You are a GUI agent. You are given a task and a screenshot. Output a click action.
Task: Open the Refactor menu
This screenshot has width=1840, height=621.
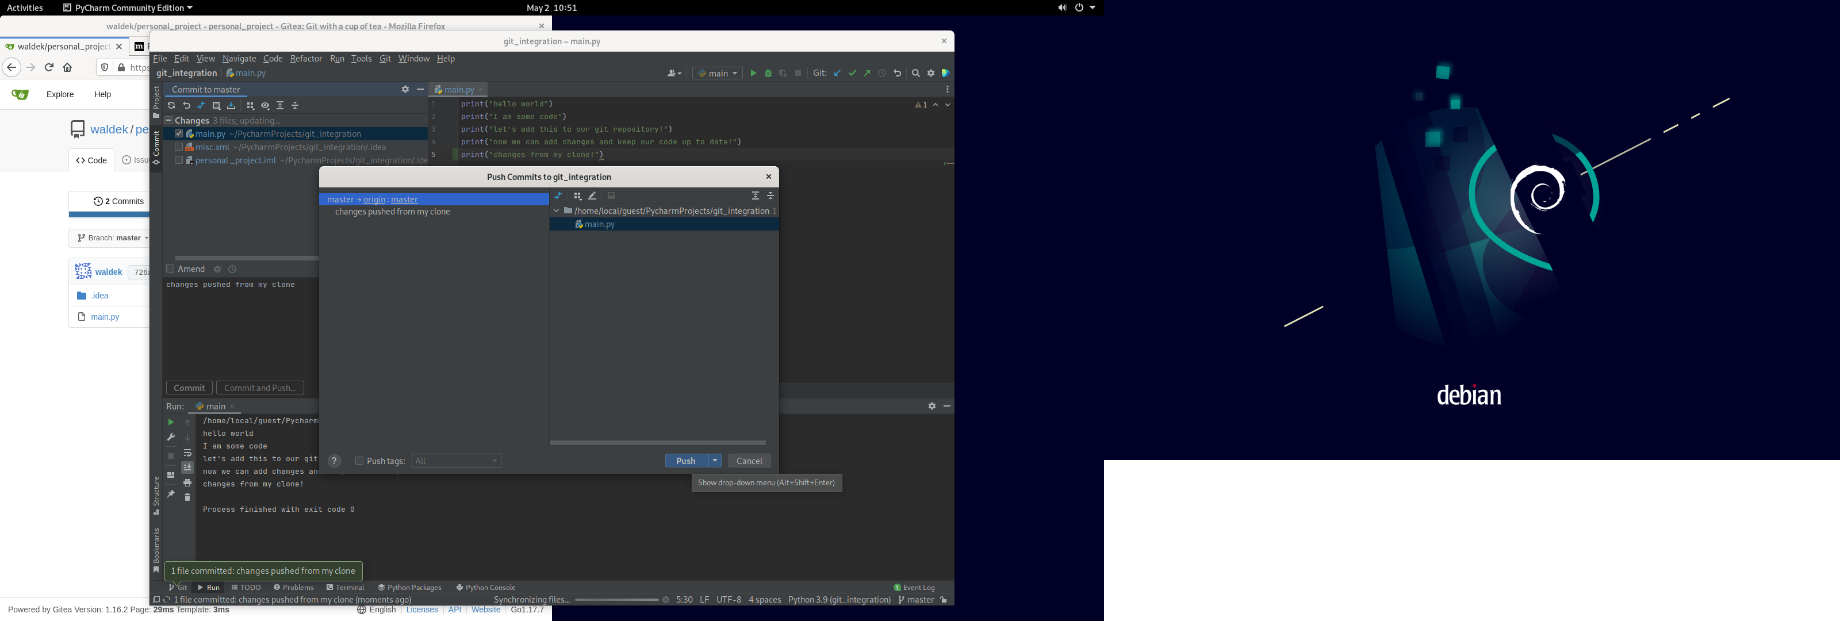tap(306, 59)
